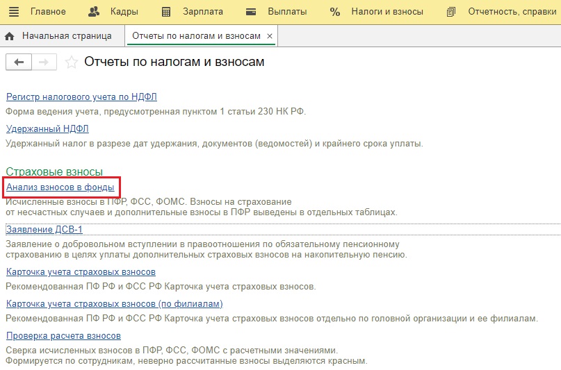The width and height of the screenshot is (561, 370).
Task: Open the Выплаты menu section
Action: tap(287, 12)
